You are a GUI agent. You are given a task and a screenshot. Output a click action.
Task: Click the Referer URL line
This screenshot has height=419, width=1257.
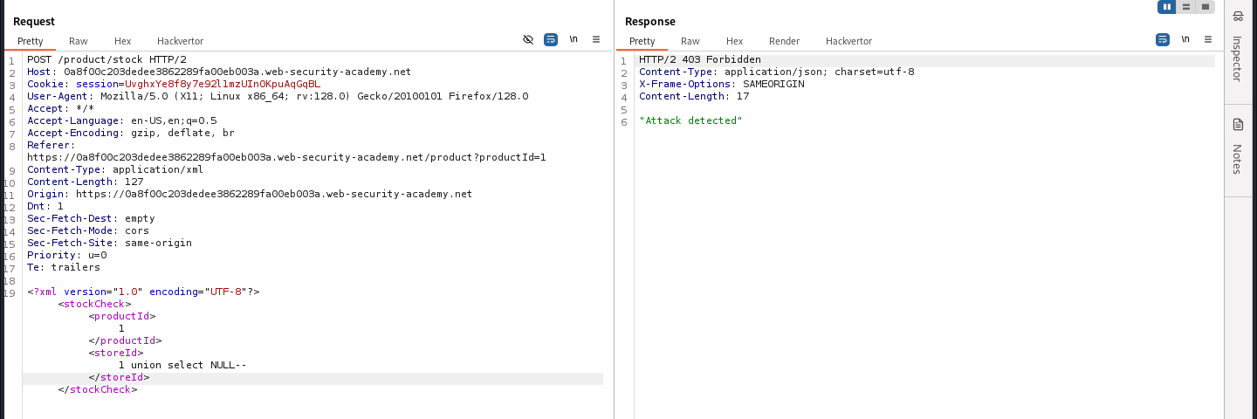pyautogui.click(x=286, y=157)
